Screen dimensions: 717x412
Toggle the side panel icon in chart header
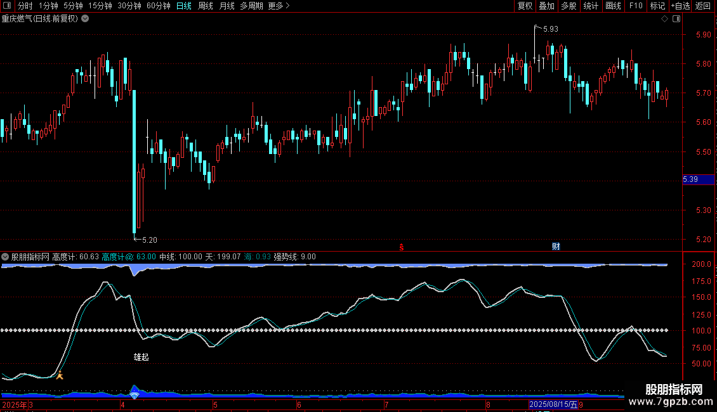click(x=676, y=18)
